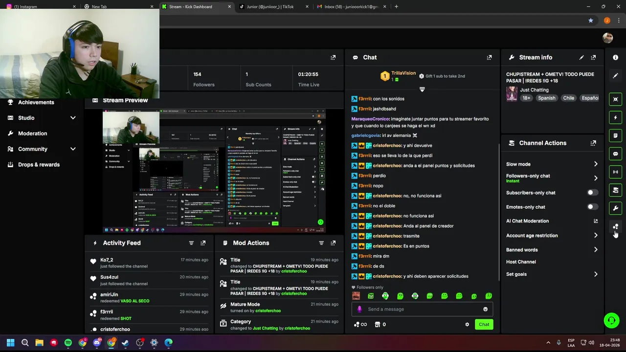626x352 pixels.
Task: Expand the Community menu in sidebar
Action: [73, 149]
